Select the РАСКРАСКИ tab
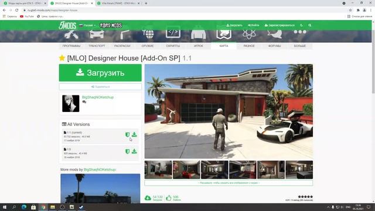Image resolution: width=375 pixels, height=211 pixels. click(x=122, y=46)
